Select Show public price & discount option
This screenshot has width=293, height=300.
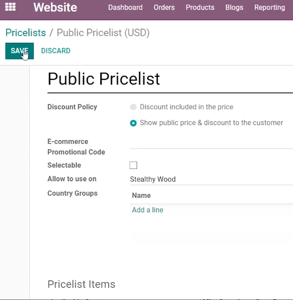[x=133, y=123]
